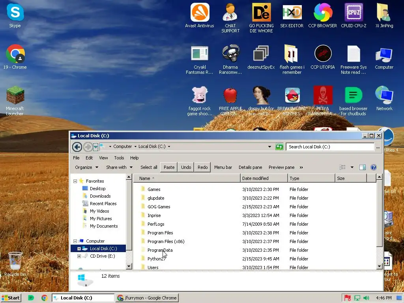Click in the Search Local Disk (C:) field
Image resolution: width=404 pixels, height=303 pixels.
[330, 147]
